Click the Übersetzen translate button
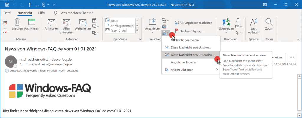 226,26
